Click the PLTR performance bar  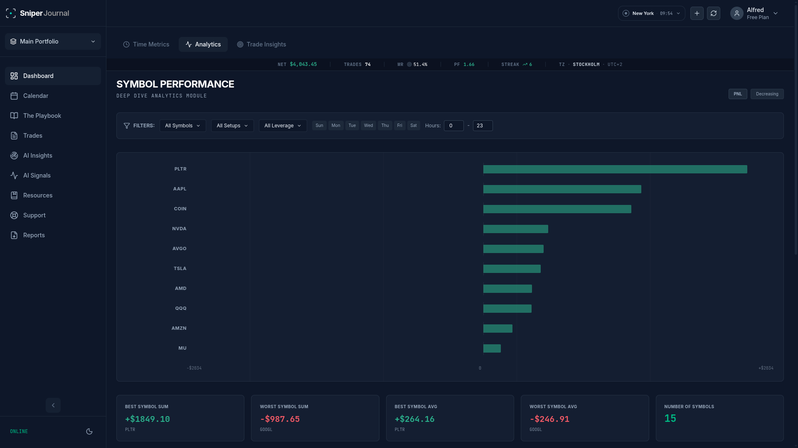click(615, 169)
